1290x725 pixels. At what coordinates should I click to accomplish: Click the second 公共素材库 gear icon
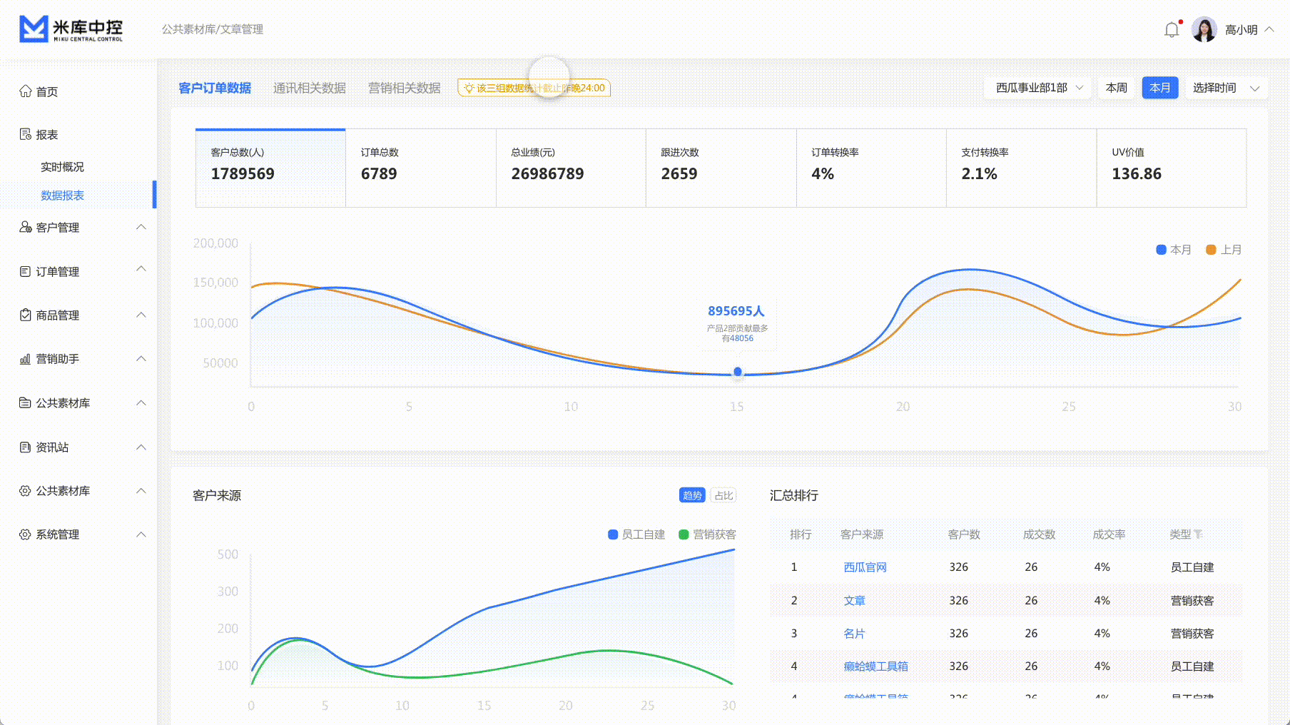(26, 490)
